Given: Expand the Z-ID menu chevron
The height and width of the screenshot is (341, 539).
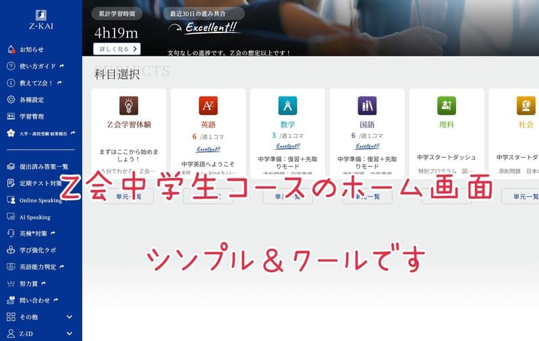Looking at the screenshot, I should pyautogui.click(x=69, y=334).
